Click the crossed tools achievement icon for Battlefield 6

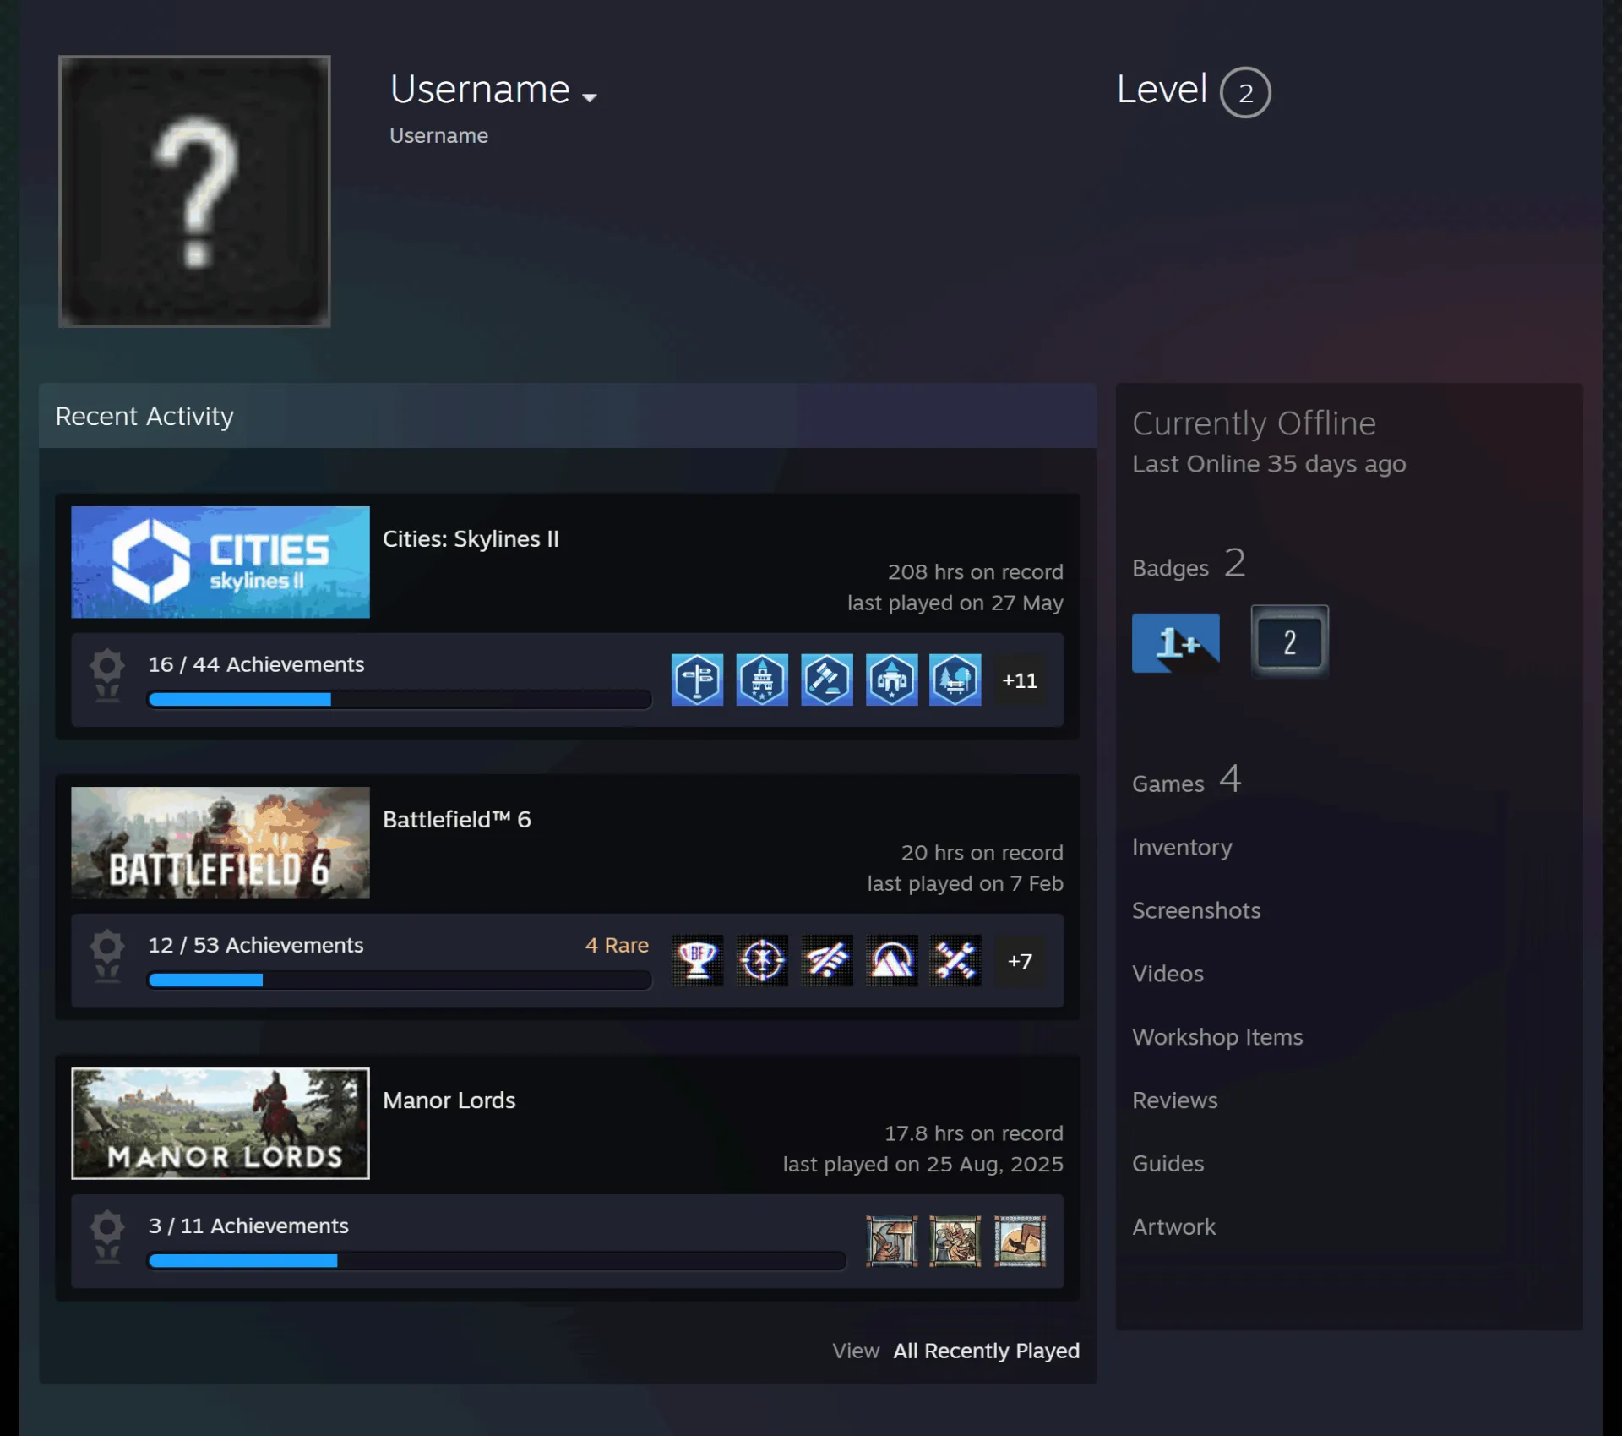[955, 960]
